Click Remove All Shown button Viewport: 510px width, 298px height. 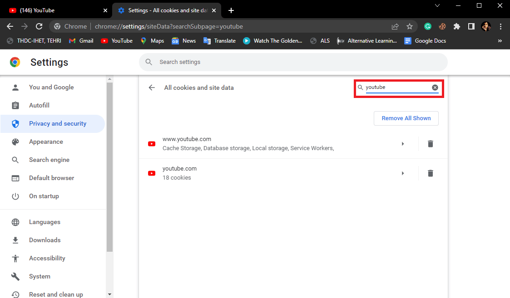406,118
